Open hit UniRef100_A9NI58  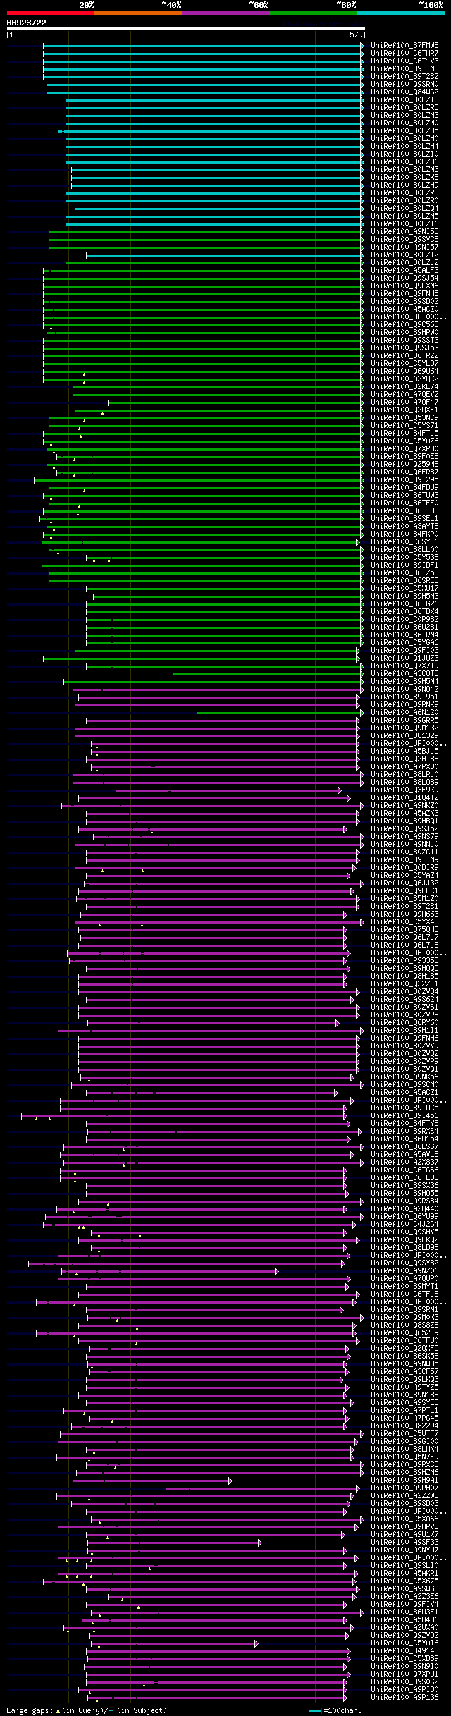click(x=404, y=232)
